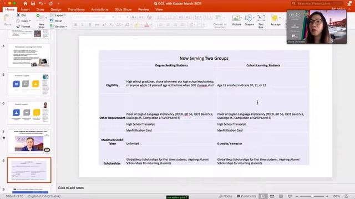Open the View tab
The height and width of the screenshot is (199, 355).
pos(159,9)
